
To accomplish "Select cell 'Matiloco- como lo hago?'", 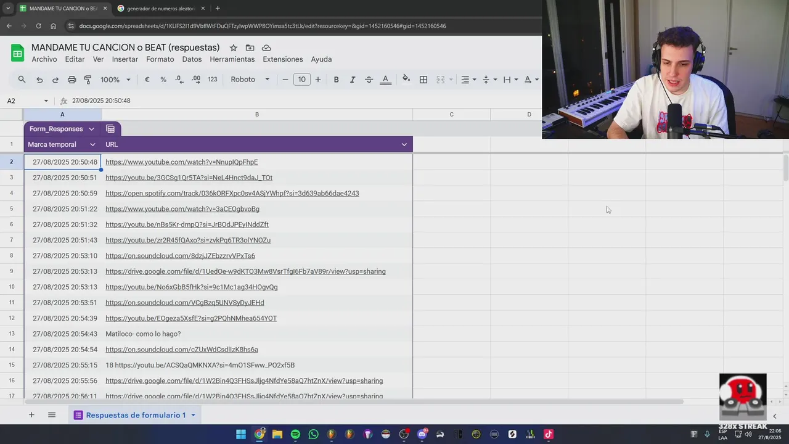I will 257,334.
